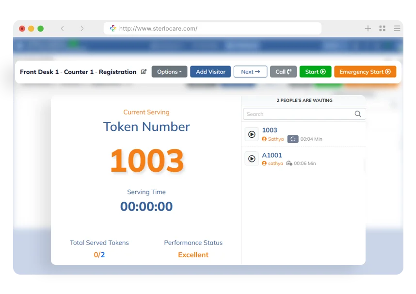This screenshot has height=294, width=416.
Task: Click the waiting list Search field
Action: [304, 114]
